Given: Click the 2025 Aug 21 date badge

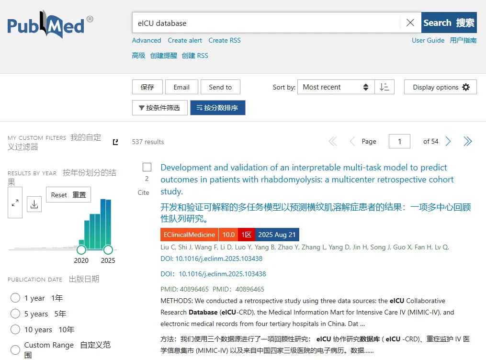Looking at the screenshot, I should coord(277,235).
